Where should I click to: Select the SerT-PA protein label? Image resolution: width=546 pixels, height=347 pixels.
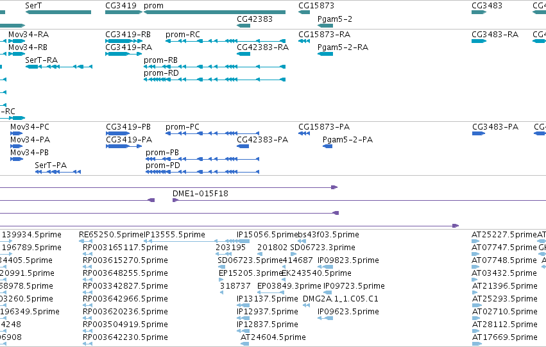[x=51, y=165]
